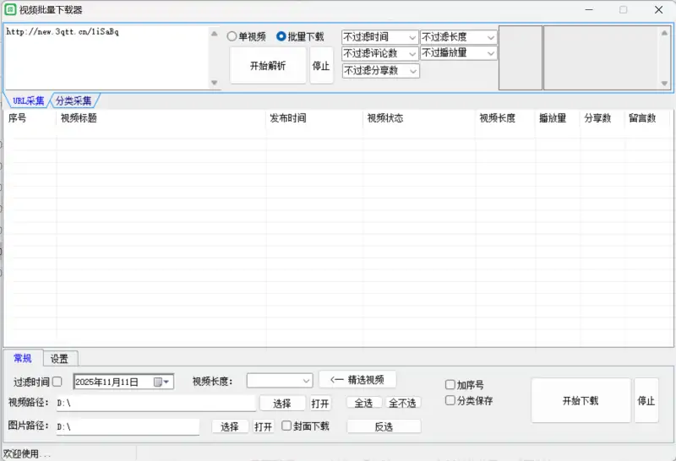This screenshot has height=461, width=676.
Task: Open the calendar picker on date field
Action: (x=161, y=382)
